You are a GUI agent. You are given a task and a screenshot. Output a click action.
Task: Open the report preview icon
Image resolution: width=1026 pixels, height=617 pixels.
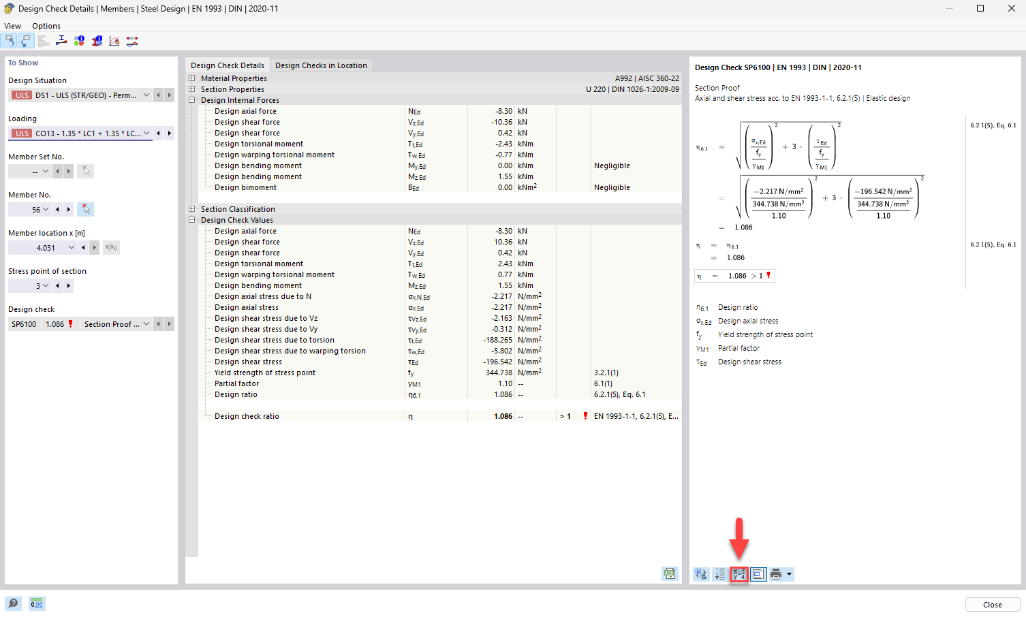[758, 574]
